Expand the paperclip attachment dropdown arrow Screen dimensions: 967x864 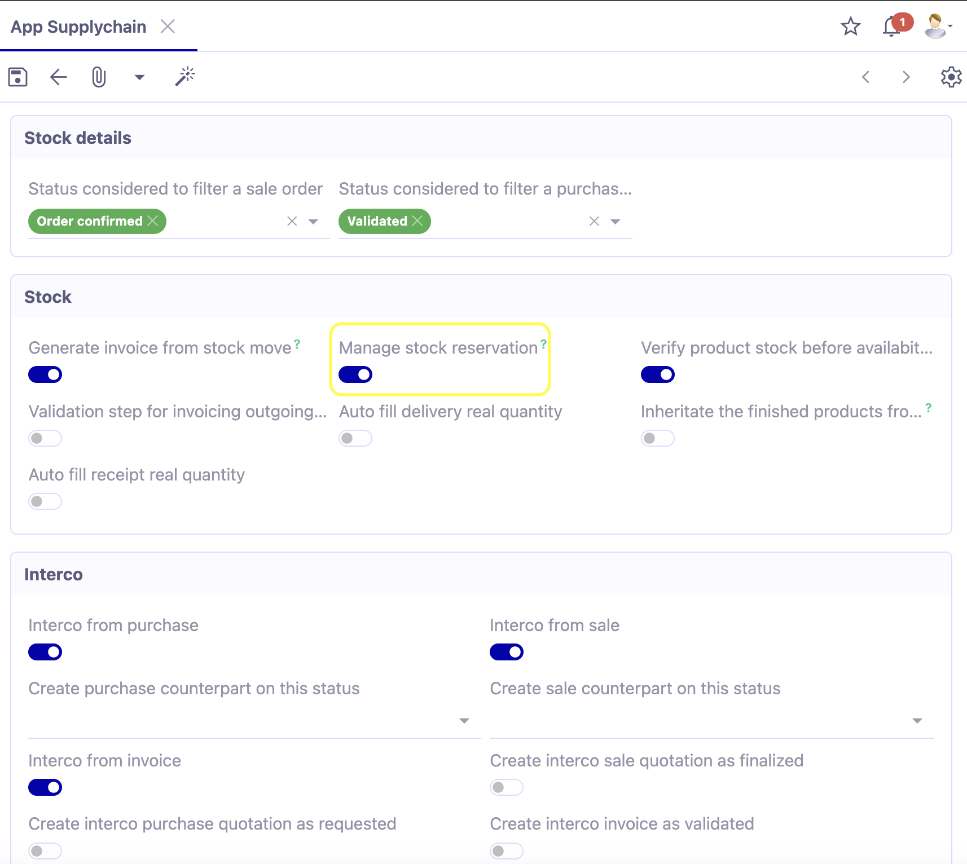(x=139, y=77)
